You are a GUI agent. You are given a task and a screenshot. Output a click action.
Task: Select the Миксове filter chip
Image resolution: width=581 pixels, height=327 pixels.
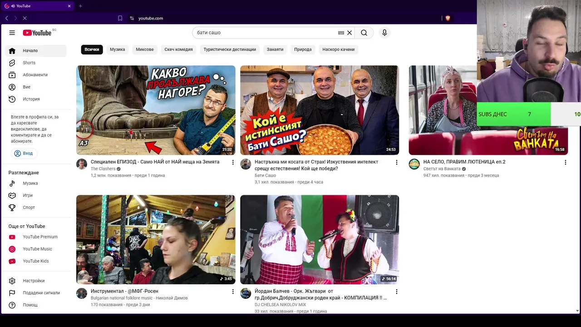[x=145, y=50]
